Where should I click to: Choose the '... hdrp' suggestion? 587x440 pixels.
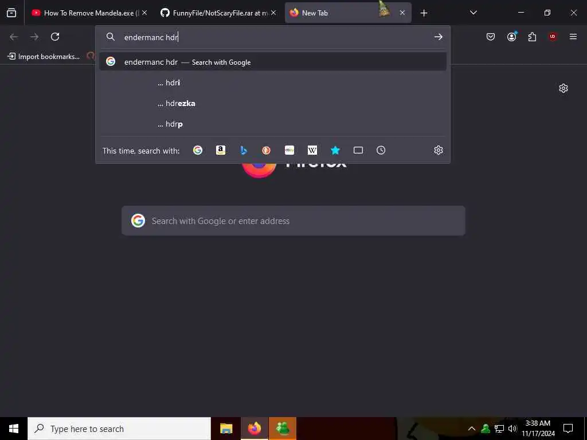tap(273, 124)
